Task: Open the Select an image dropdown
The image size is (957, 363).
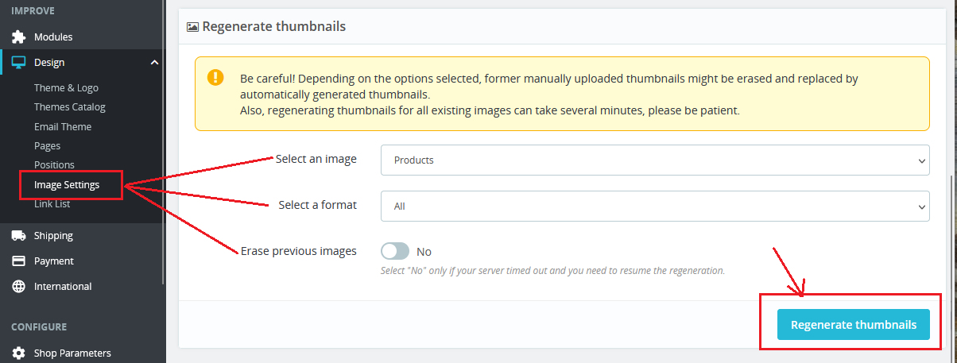Action: pos(655,160)
